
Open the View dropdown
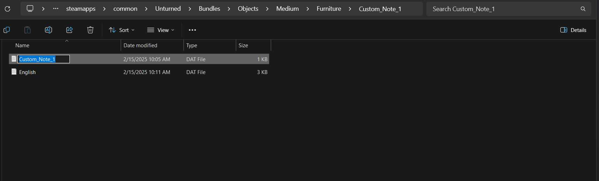tap(160, 30)
